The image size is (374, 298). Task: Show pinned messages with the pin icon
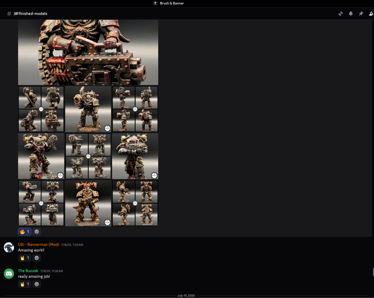[x=361, y=14]
